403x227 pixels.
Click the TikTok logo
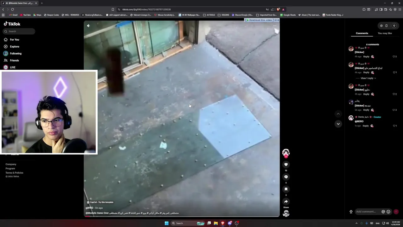click(12, 24)
